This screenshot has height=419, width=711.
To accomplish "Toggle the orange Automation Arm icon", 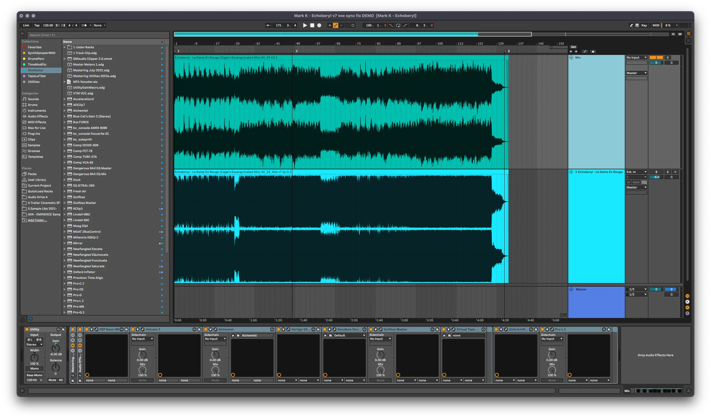I will pos(335,25).
